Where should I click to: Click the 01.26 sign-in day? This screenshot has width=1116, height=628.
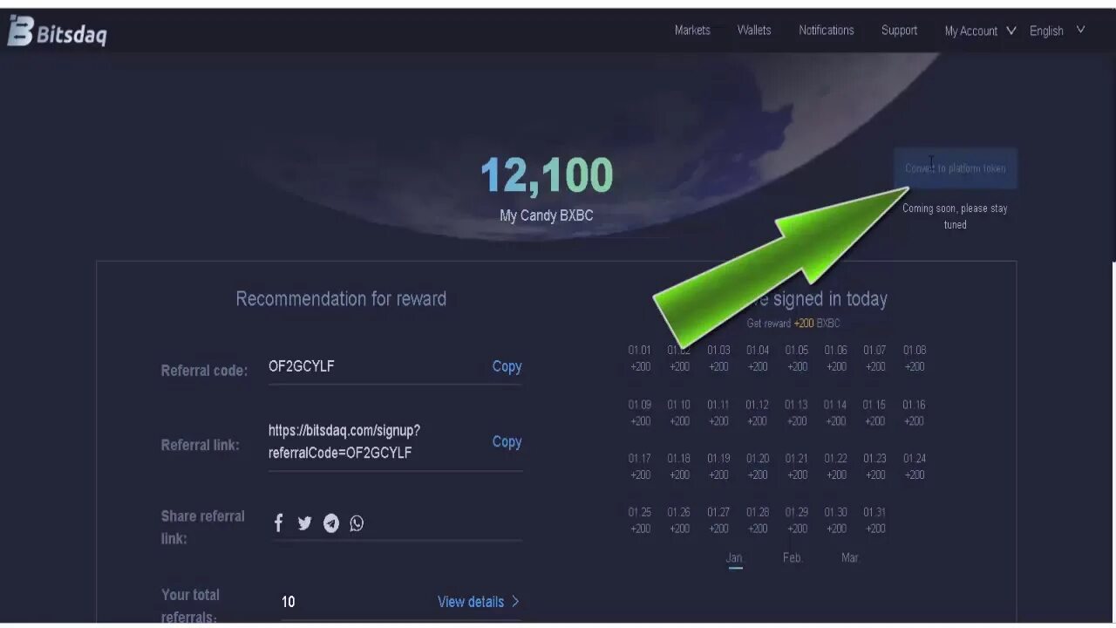(679, 521)
